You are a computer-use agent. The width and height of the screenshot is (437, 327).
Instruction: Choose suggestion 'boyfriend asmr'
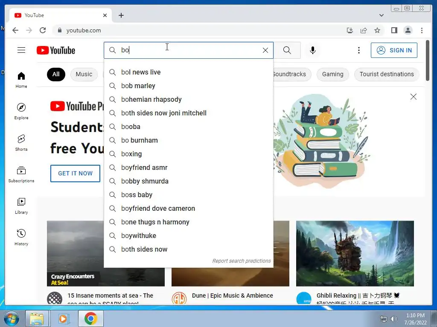tap(189, 167)
